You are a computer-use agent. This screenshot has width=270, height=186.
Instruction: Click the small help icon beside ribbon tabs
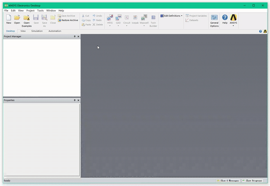click(x=261, y=31)
